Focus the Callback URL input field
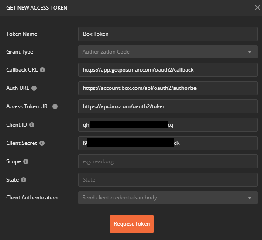The height and width of the screenshot is (240, 262). point(168,70)
